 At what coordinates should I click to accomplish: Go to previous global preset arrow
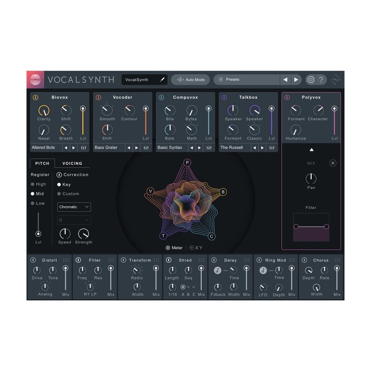point(285,80)
